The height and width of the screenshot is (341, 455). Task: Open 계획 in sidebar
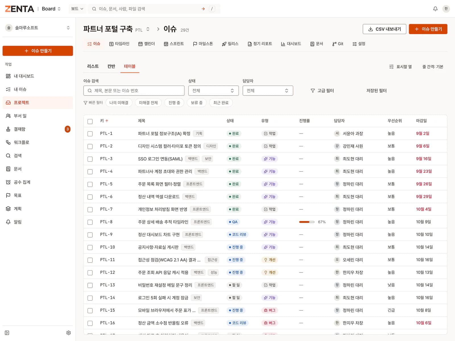[x=38, y=209]
